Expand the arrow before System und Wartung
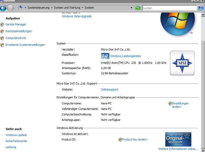 point(52,8)
